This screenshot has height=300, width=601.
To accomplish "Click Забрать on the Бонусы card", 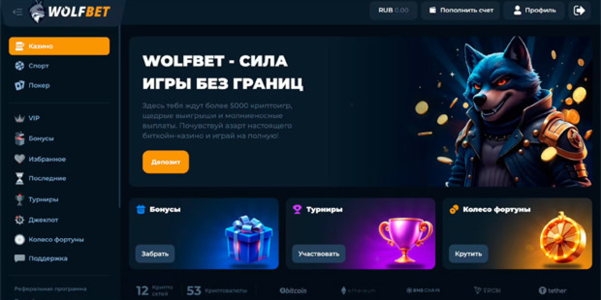I will click(155, 253).
